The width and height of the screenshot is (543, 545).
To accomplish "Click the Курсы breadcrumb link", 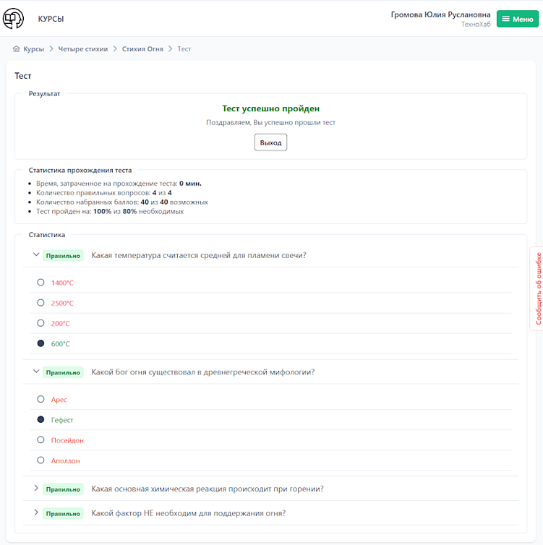I will [x=33, y=49].
